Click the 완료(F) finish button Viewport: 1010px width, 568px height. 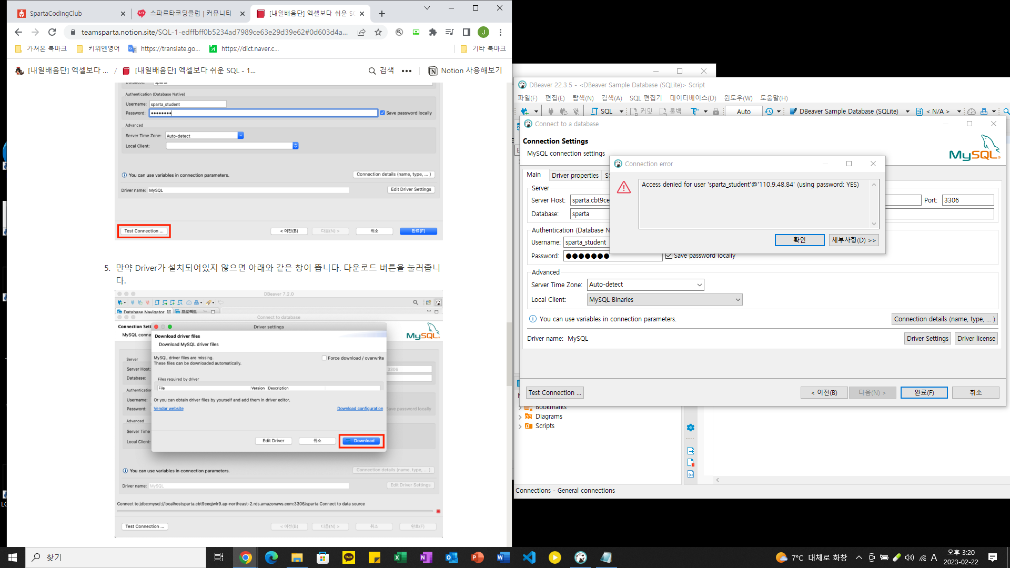point(924,393)
